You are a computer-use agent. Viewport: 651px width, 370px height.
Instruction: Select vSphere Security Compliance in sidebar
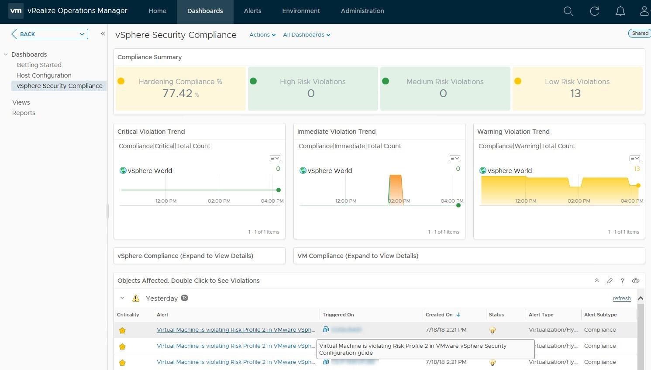coord(59,86)
